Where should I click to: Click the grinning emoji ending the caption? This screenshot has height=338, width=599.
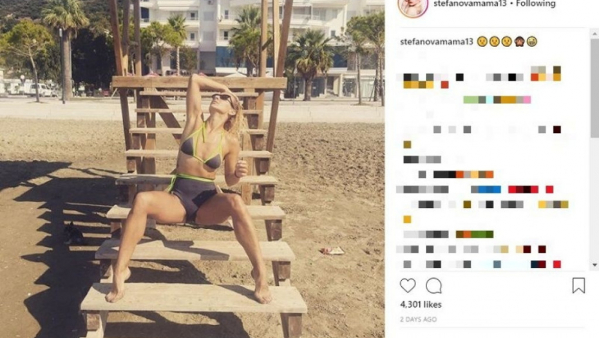pos(532,42)
